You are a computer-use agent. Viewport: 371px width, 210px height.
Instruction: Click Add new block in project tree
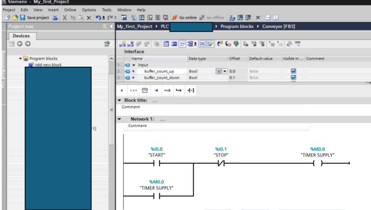click(48, 64)
